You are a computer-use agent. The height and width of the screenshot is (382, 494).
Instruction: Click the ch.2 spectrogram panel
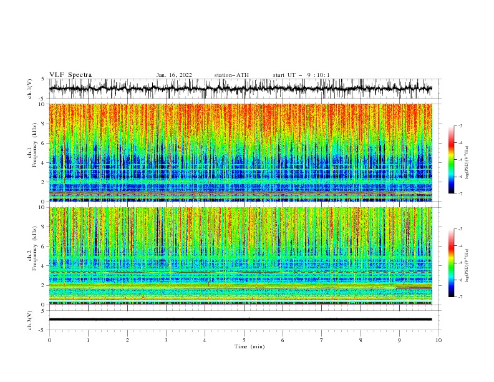pyautogui.click(x=240, y=256)
